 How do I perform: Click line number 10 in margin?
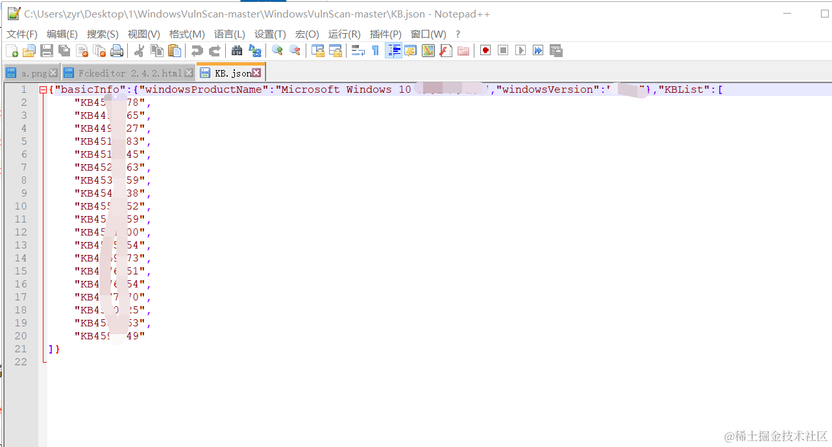pos(21,206)
